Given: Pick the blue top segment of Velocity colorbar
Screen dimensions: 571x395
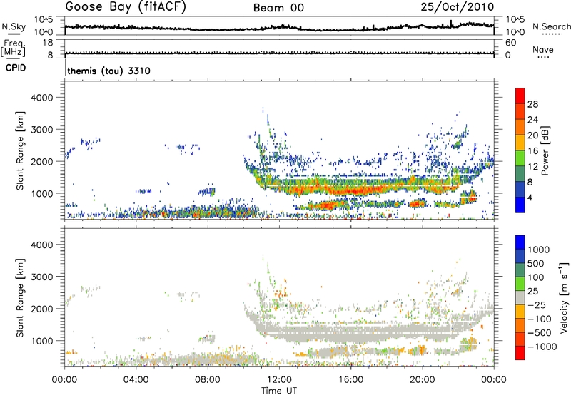Looking at the screenshot, I should click(x=520, y=242).
